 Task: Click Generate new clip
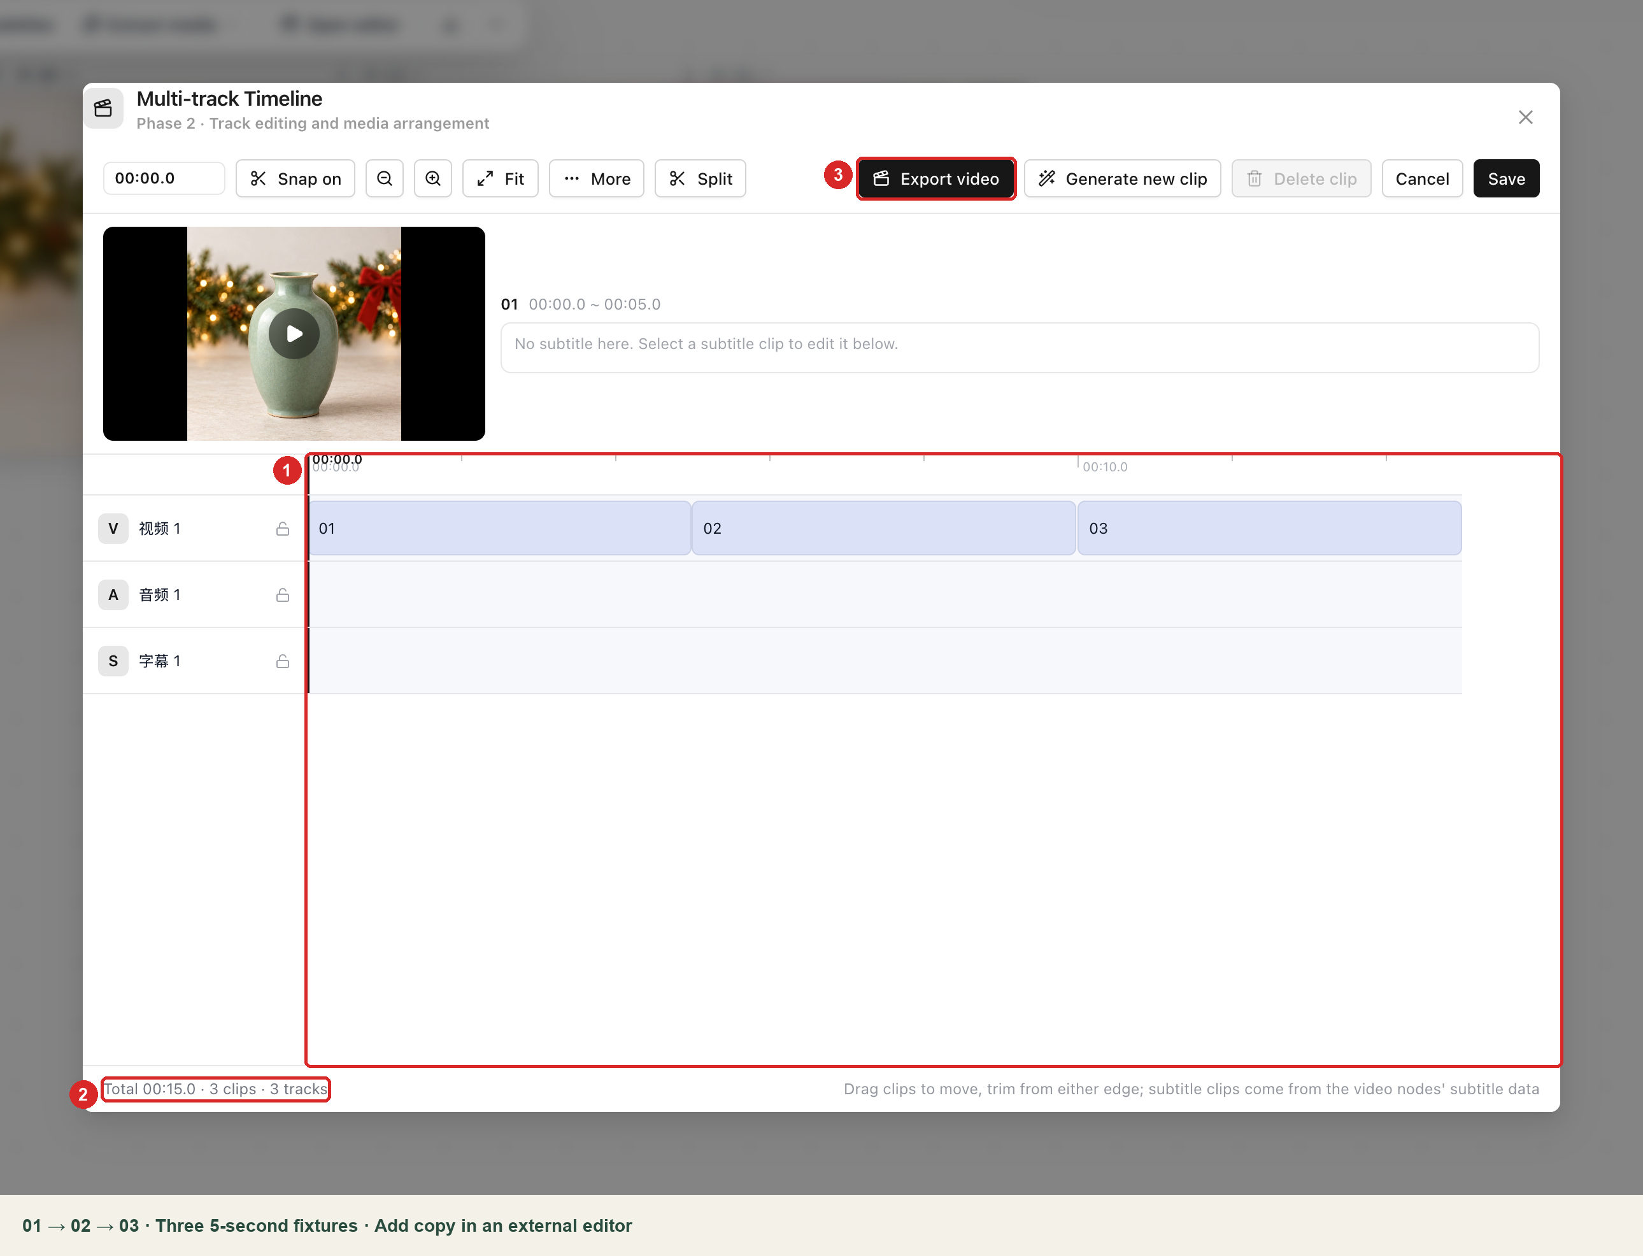point(1122,179)
